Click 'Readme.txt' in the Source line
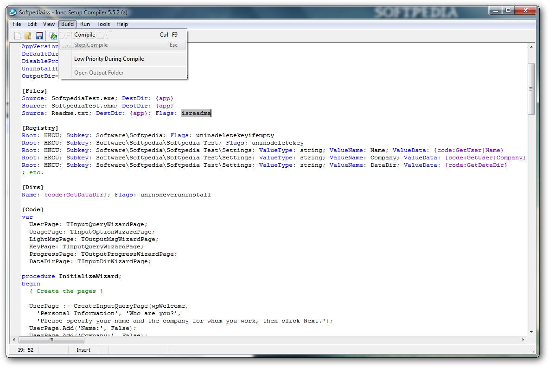549x367 pixels. 70,113
